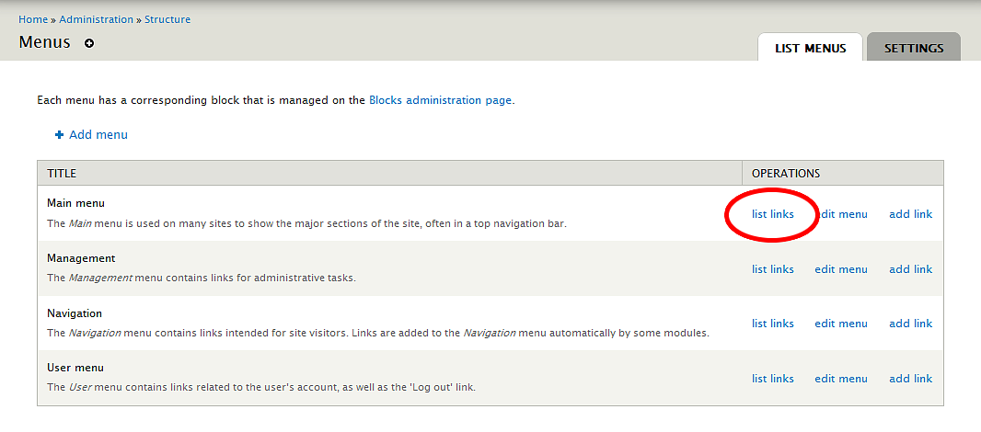
Task: Open edit menu for Management
Action: click(841, 268)
